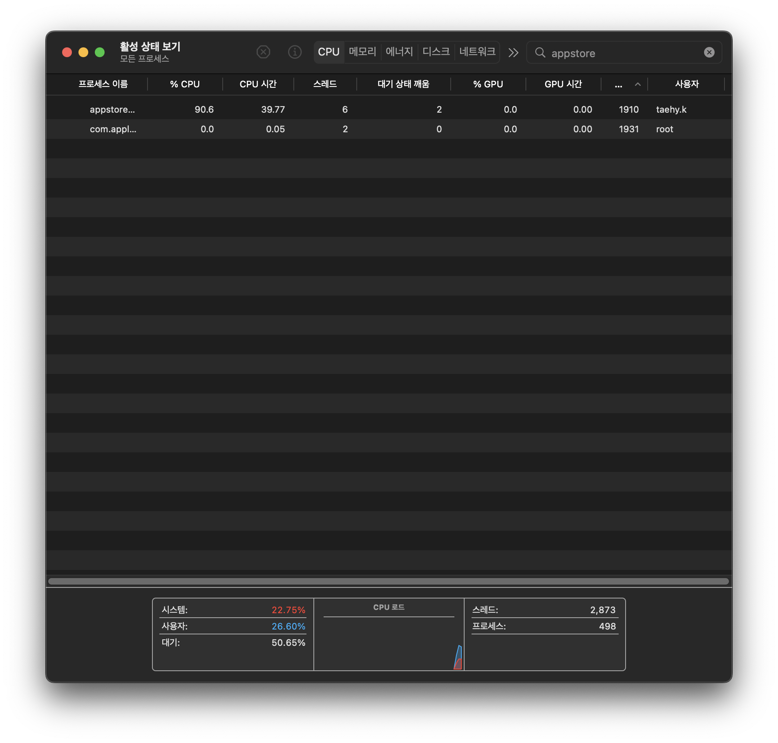Clear the appstore search with the X icon
Image resolution: width=778 pixels, height=743 pixels.
[x=709, y=52]
